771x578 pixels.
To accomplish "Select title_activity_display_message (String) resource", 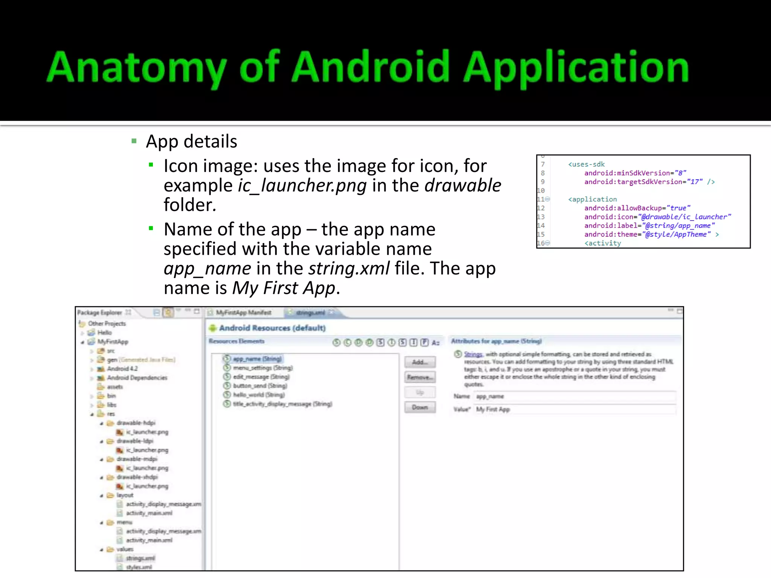I will (282, 404).
